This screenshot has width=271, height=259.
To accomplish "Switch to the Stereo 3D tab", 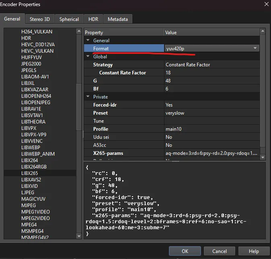I will tap(39, 19).
